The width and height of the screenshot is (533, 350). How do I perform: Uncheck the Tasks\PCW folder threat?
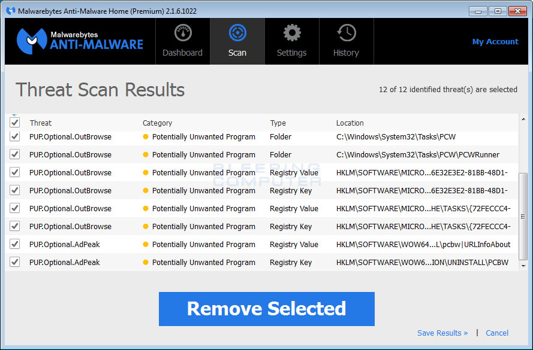(14, 136)
